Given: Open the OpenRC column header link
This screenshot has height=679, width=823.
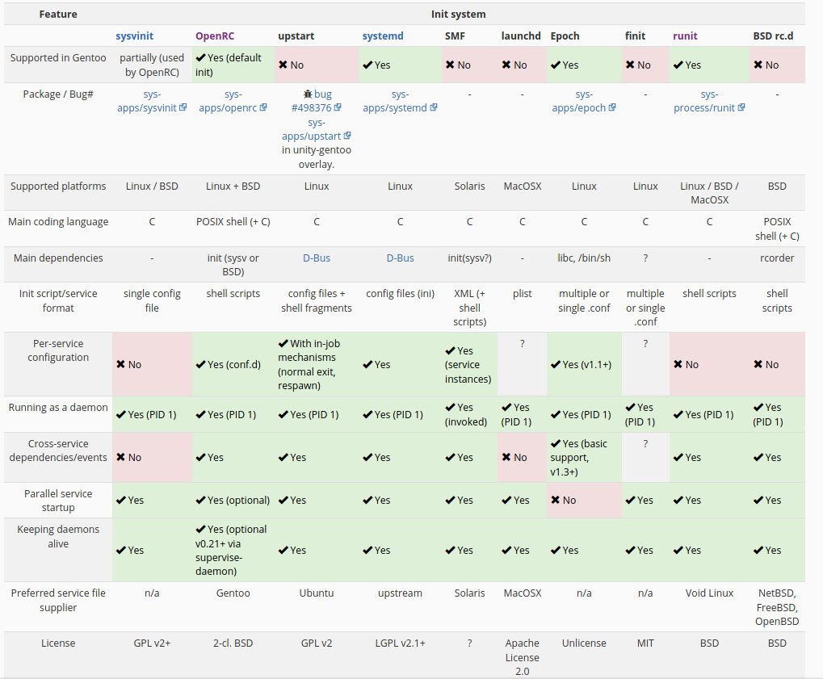Looking at the screenshot, I should [215, 36].
